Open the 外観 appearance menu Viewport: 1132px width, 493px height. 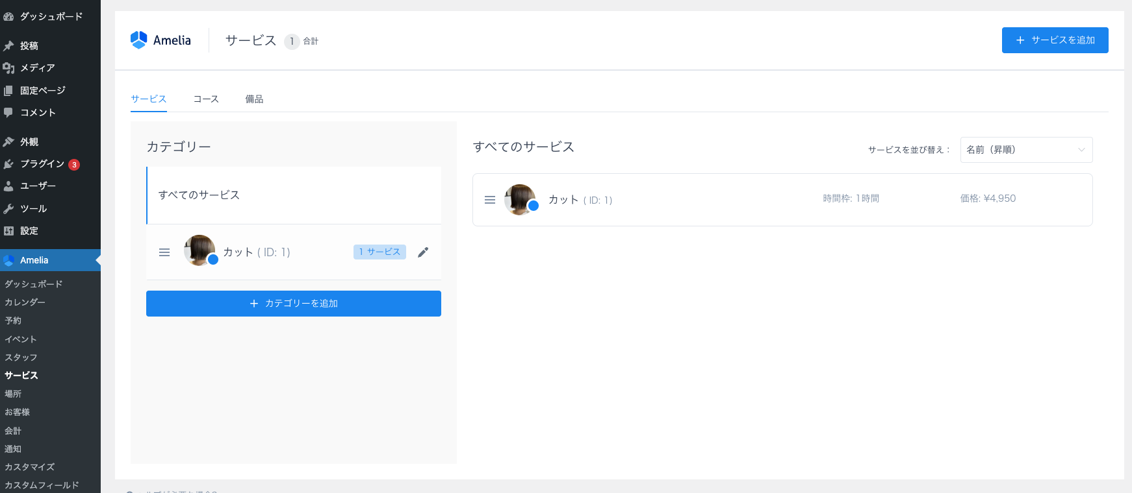(29, 141)
